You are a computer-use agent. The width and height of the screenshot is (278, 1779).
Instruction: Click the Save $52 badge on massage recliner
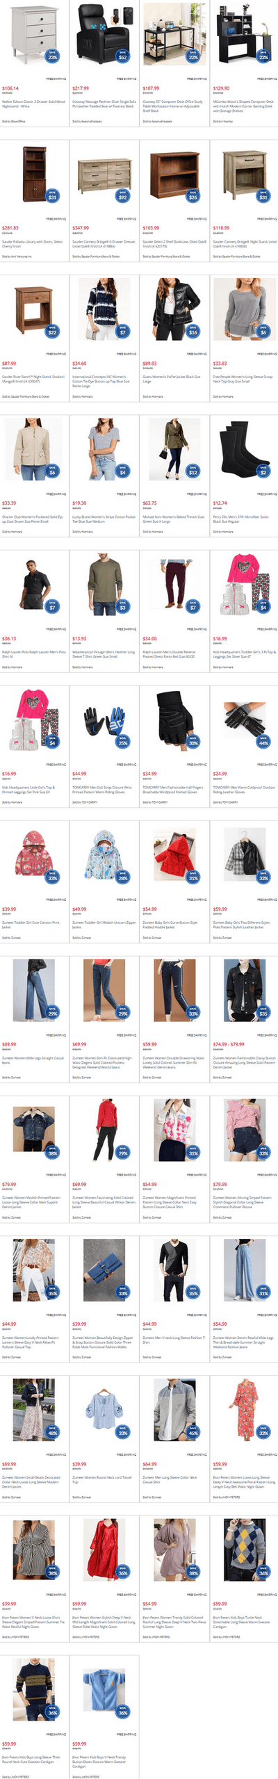click(x=122, y=56)
